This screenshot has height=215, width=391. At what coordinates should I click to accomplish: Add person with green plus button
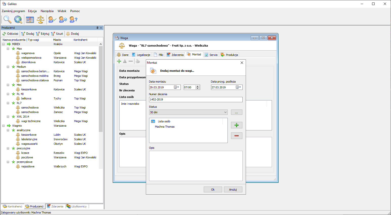[x=237, y=125]
